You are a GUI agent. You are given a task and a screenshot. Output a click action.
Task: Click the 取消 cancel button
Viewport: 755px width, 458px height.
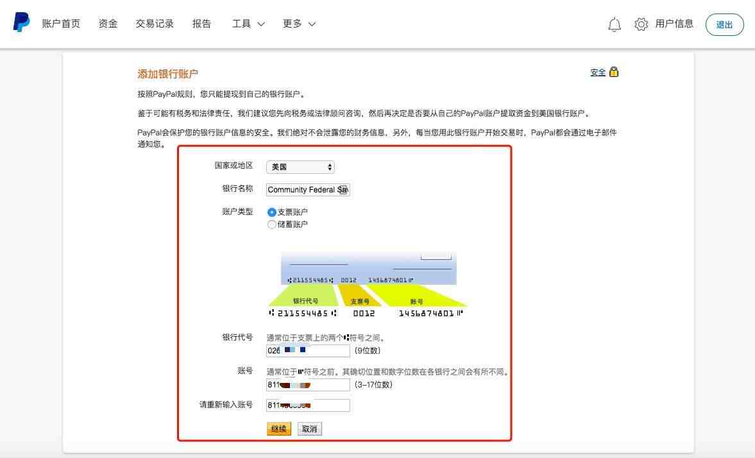tap(310, 428)
